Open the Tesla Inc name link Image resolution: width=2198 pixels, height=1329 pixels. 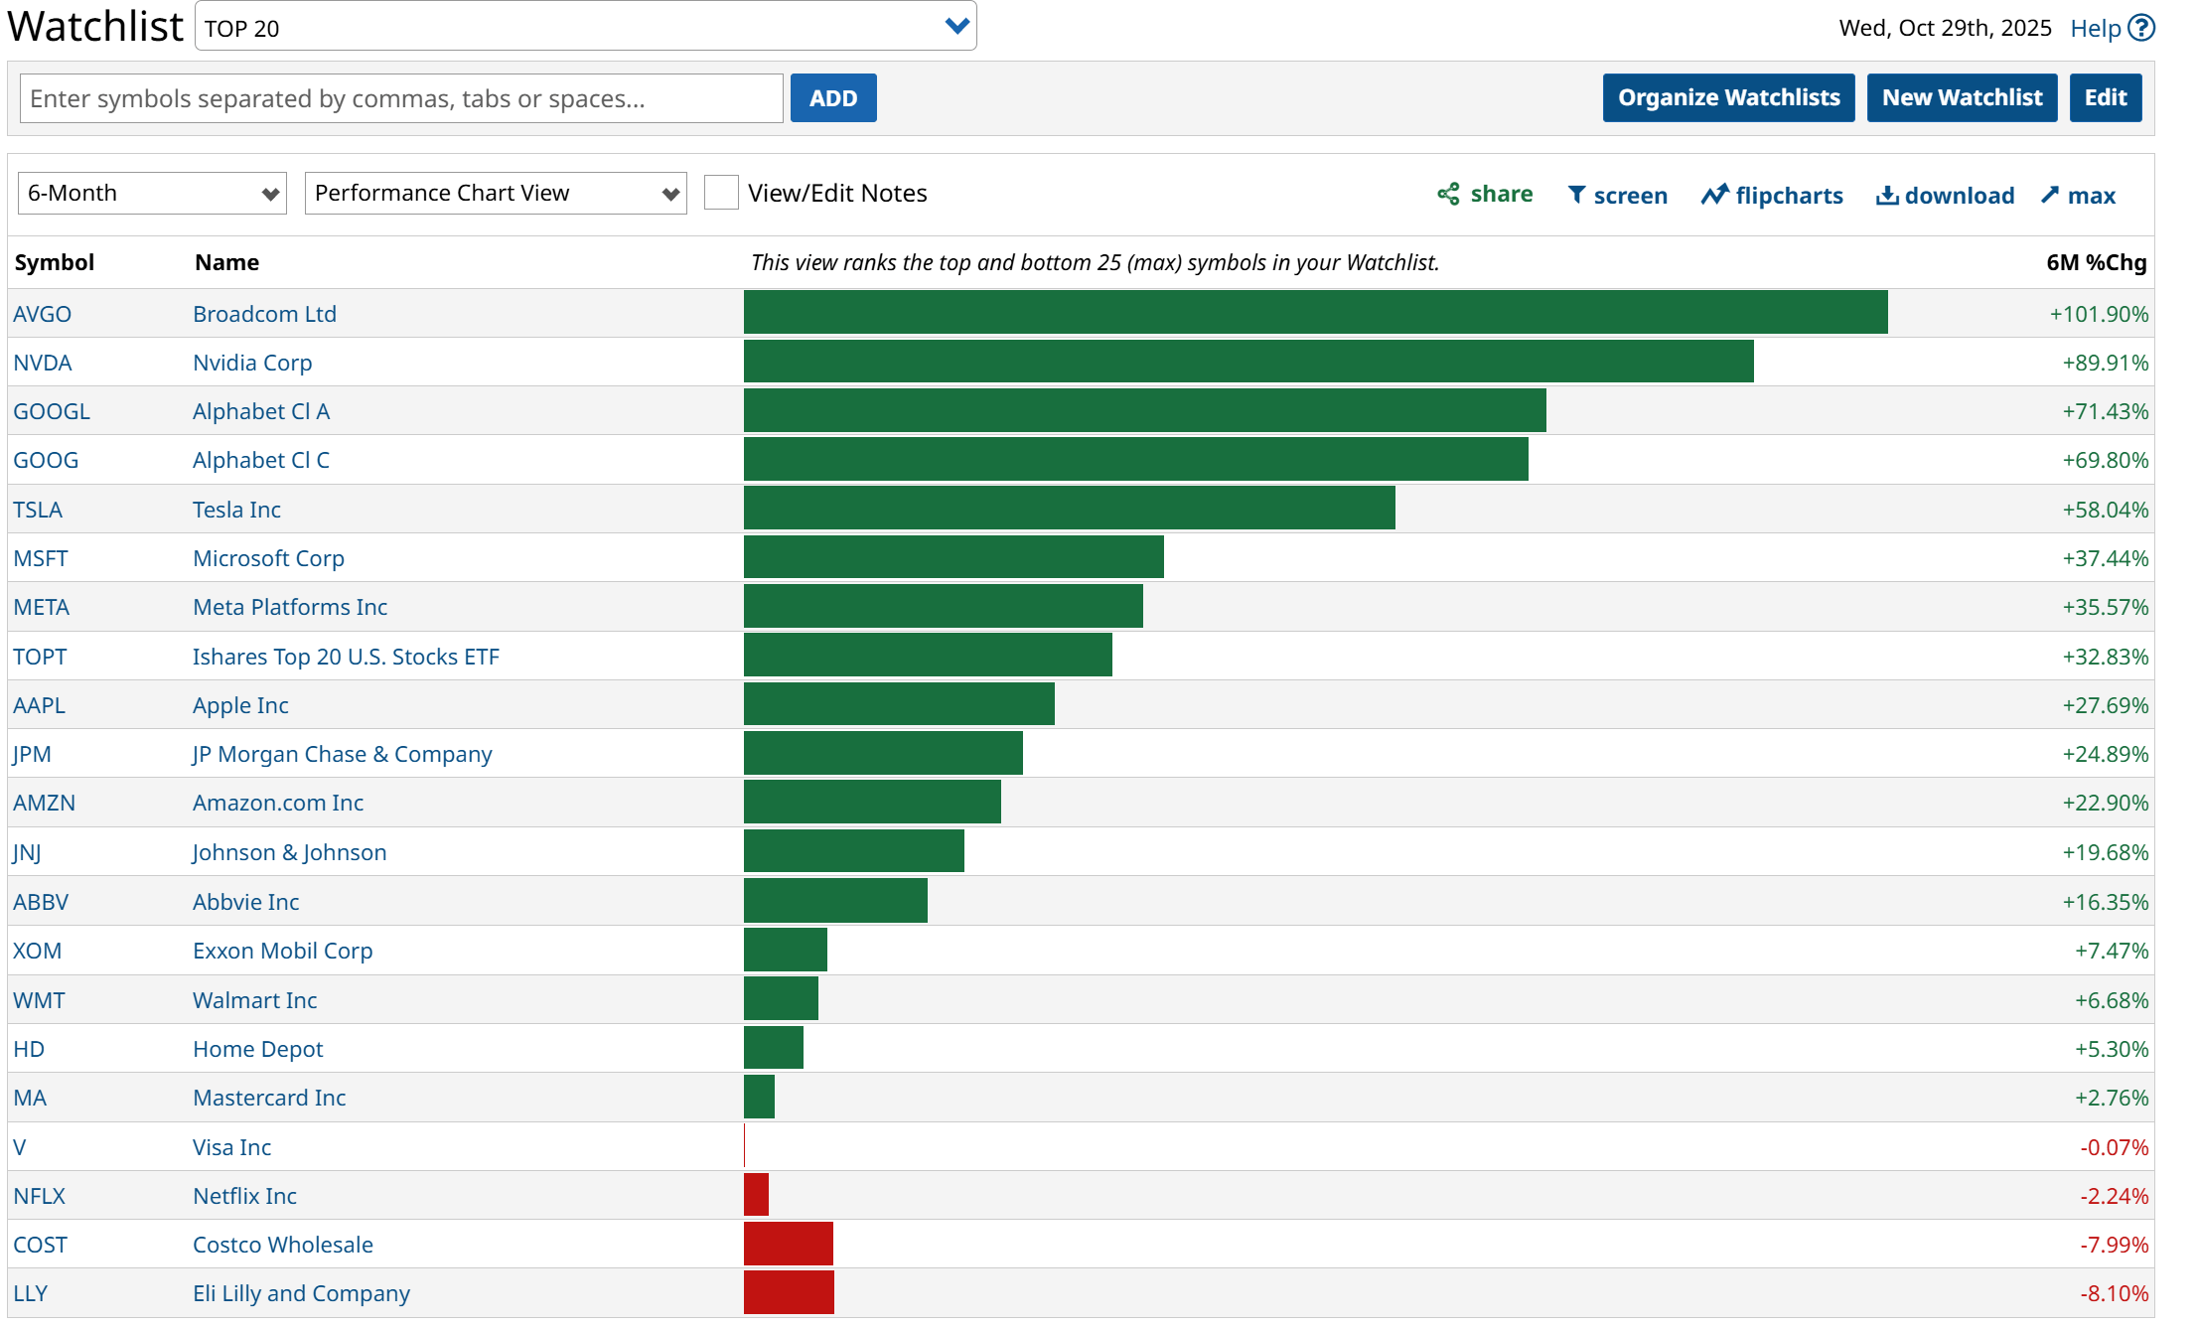(236, 510)
